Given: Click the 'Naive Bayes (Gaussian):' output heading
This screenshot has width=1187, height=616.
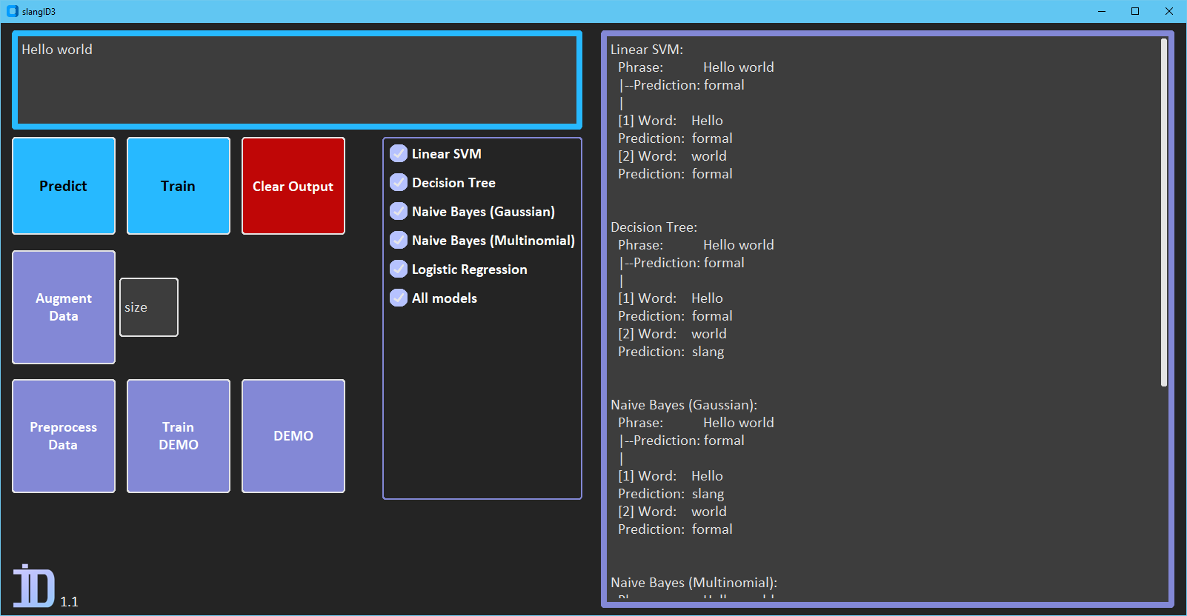Looking at the screenshot, I should 684,405.
